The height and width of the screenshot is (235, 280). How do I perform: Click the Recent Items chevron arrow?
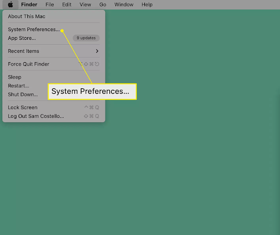97,51
